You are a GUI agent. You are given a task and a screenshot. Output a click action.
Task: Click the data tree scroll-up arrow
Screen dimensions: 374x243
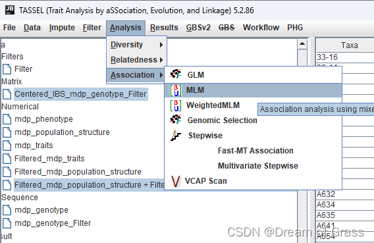click(x=302, y=44)
